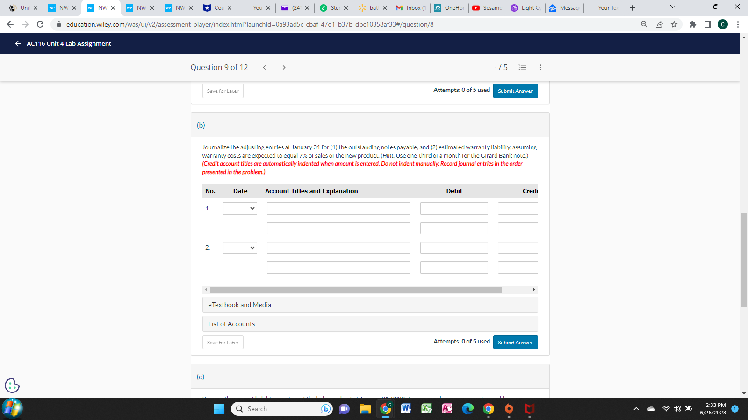The width and height of the screenshot is (748, 420).
Task: Open cookie preferences icon
Action: pyautogui.click(x=12, y=385)
